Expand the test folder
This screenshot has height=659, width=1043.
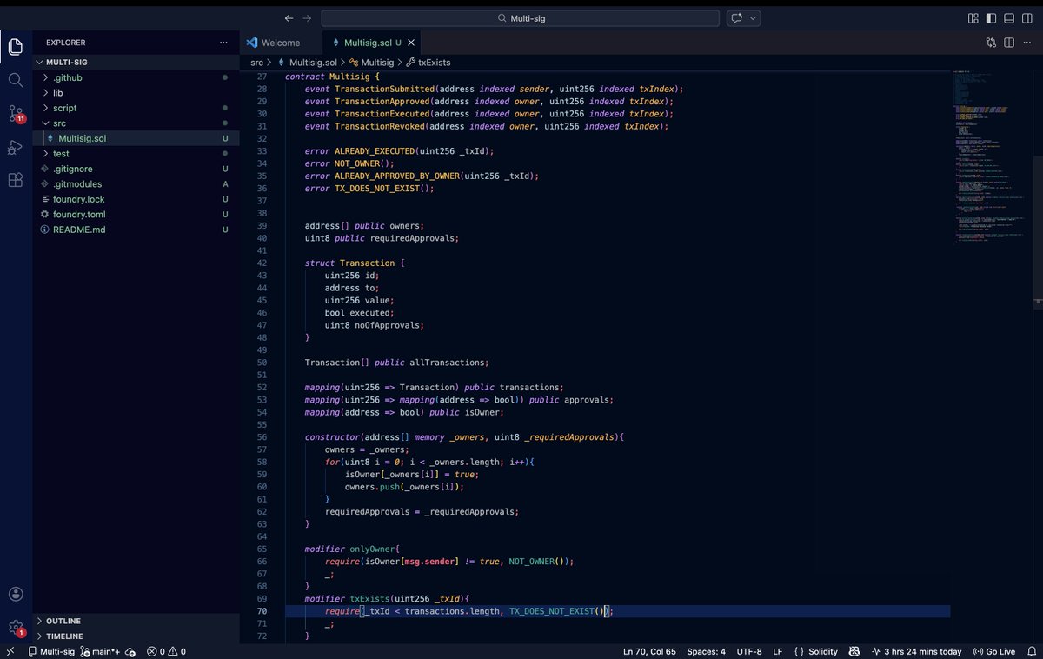coord(136,154)
